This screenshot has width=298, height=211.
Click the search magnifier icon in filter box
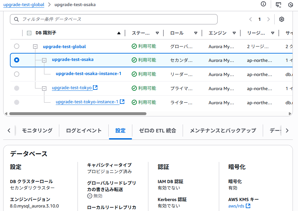tap(16, 20)
